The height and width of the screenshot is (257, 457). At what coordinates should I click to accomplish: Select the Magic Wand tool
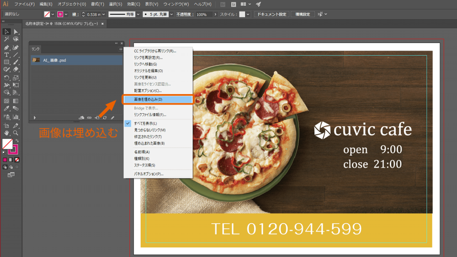pyautogui.click(x=6, y=39)
